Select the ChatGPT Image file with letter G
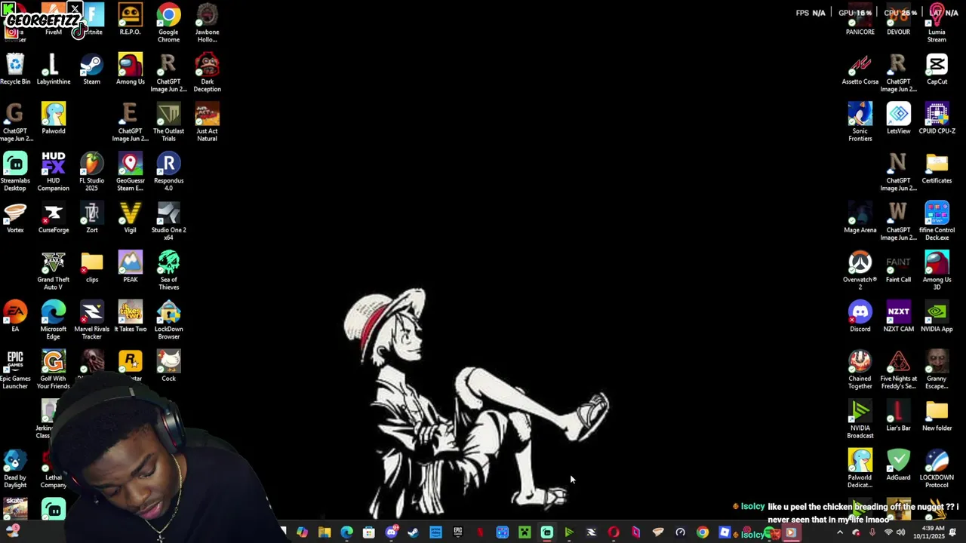The image size is (966, 543). point(15,121)
